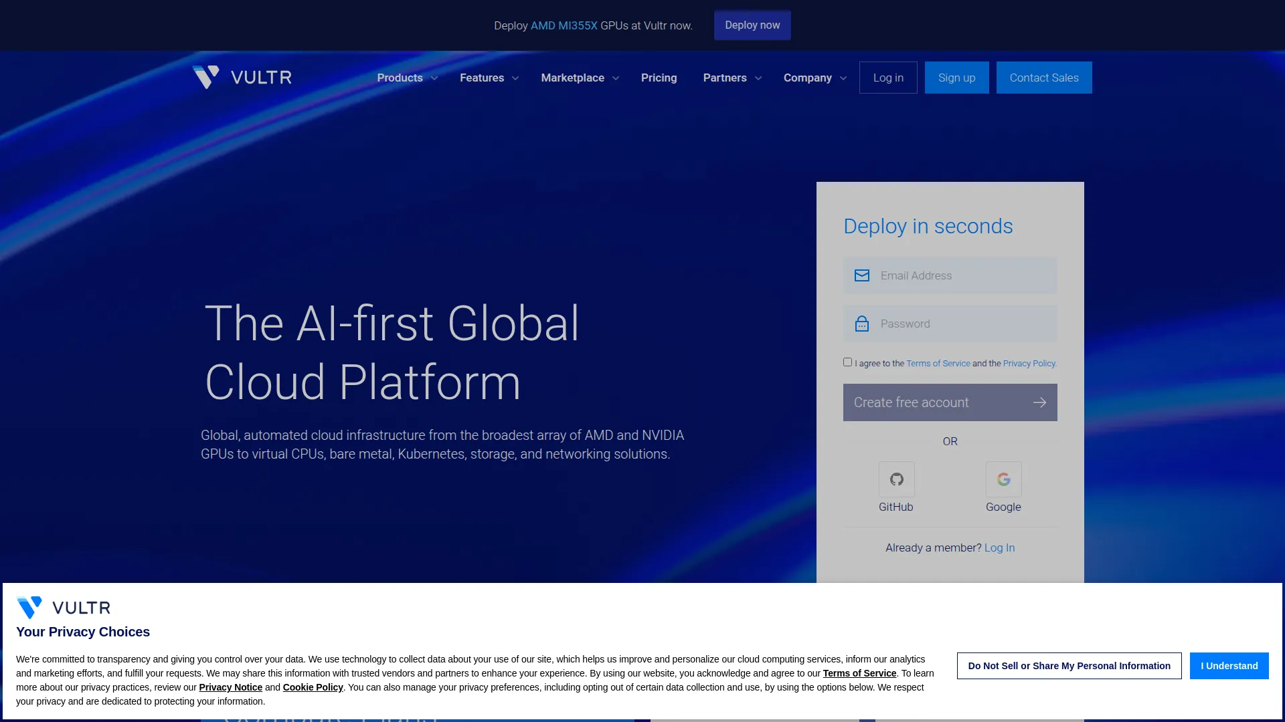Go to the Pricing page
Screen dimensions: 1285x722
click(659, 78)
